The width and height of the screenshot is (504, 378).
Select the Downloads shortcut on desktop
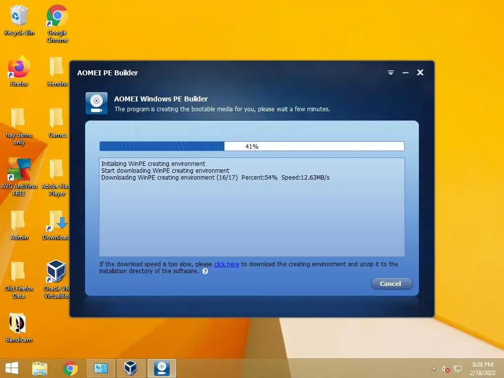(57, 225)
